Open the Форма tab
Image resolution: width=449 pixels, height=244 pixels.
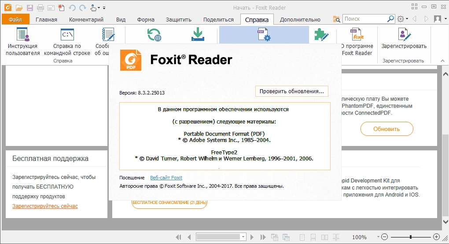point(146,19)
